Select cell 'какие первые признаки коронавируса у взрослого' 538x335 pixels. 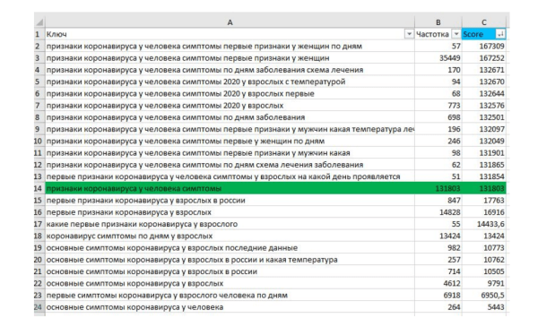[x=230, y=224]
